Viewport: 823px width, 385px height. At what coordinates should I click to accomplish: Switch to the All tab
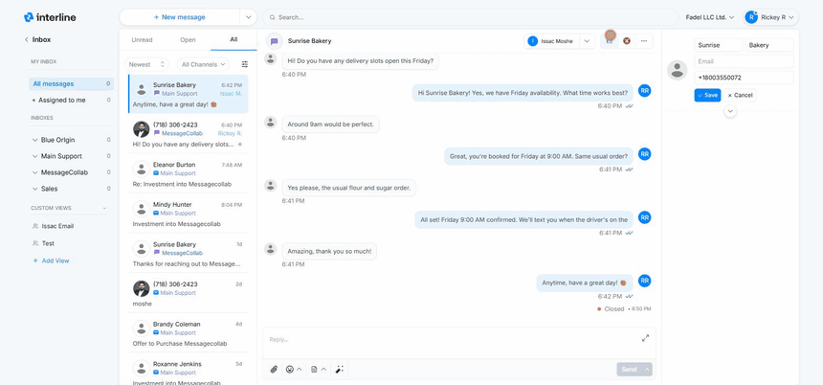[x=234, y=39]
